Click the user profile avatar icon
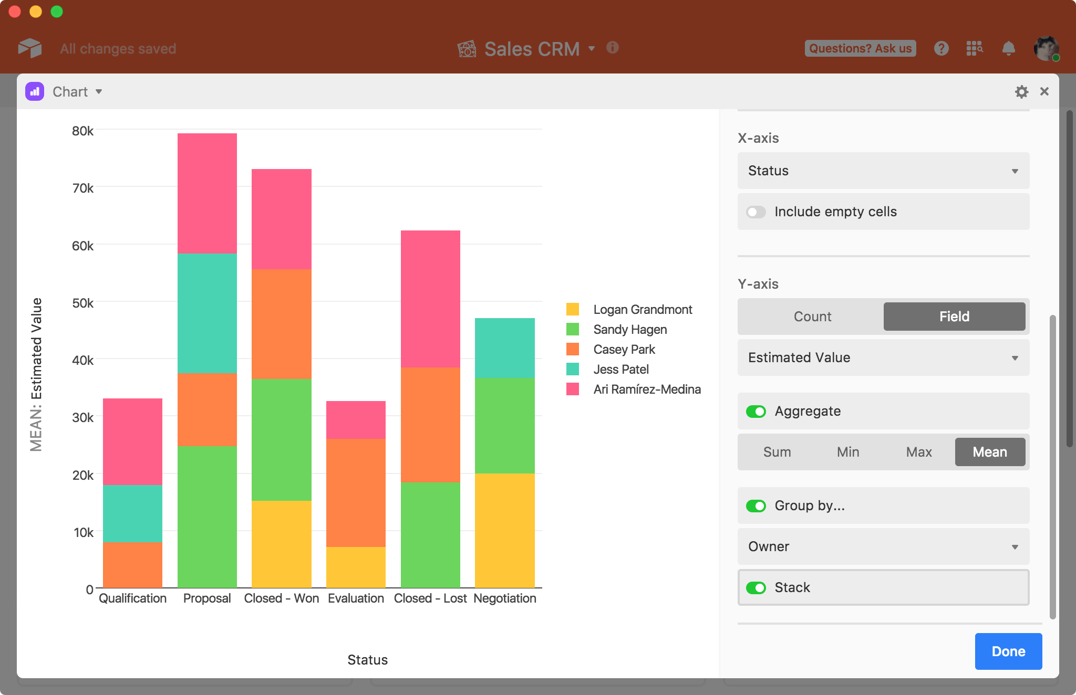Screen dimensions: 1076x695 (x=1046, y=49)
